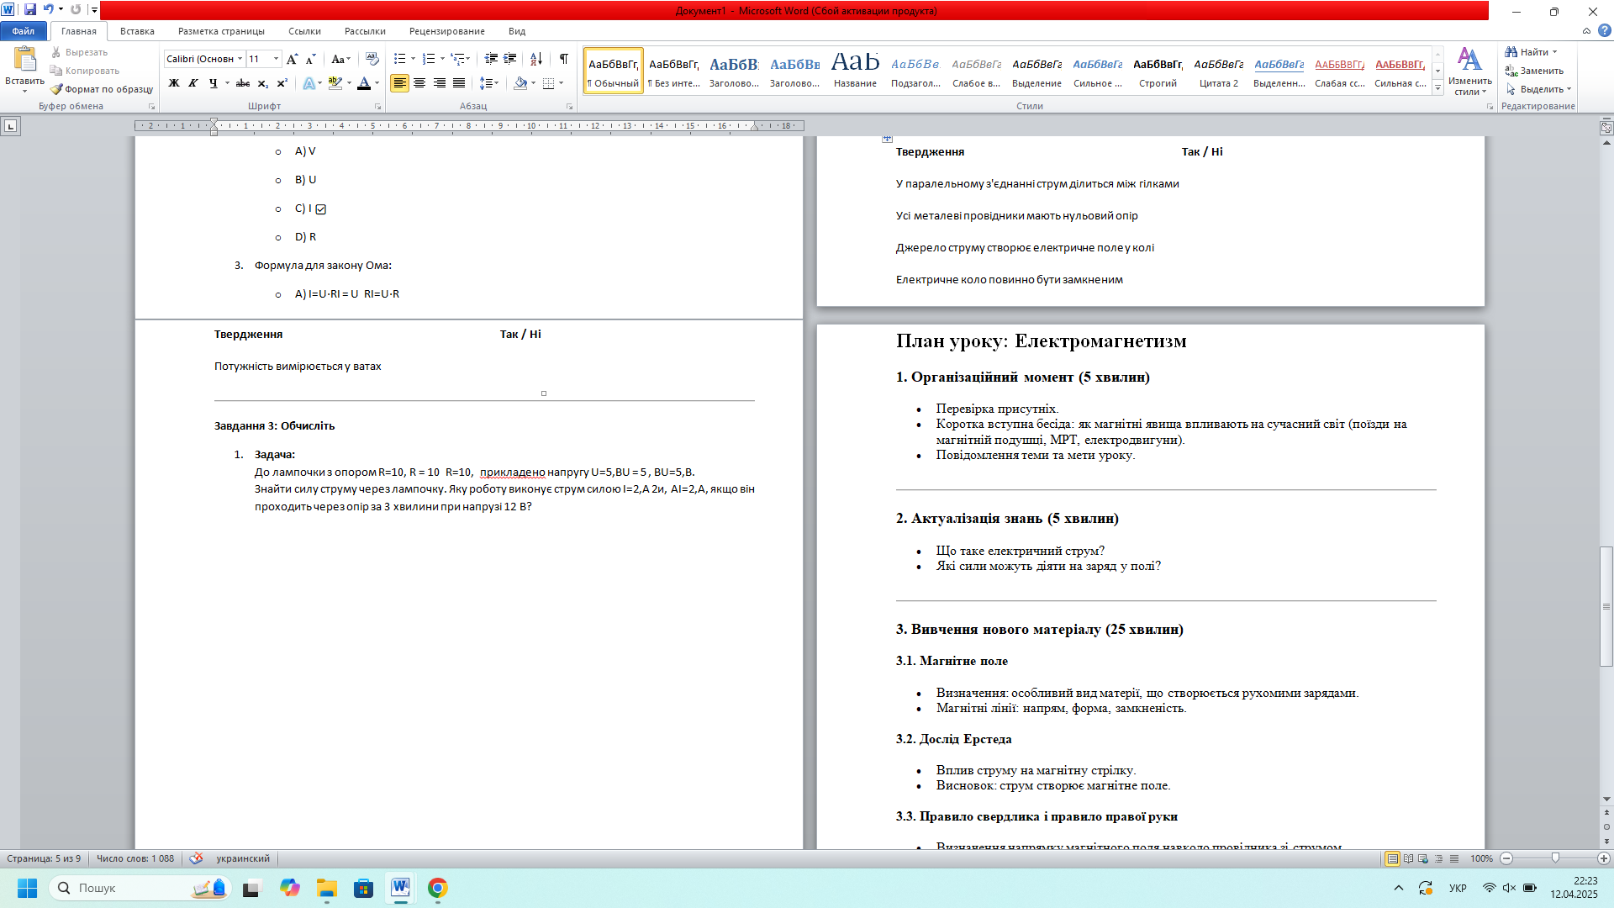1614x908 pixels.
Task: Sort text with the А-Я sort icon
Action: coord(536,59)
